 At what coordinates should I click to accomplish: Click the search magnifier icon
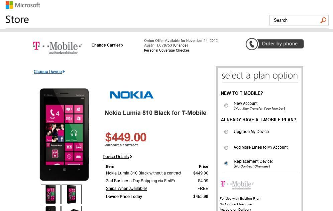(x=323, y=20)
